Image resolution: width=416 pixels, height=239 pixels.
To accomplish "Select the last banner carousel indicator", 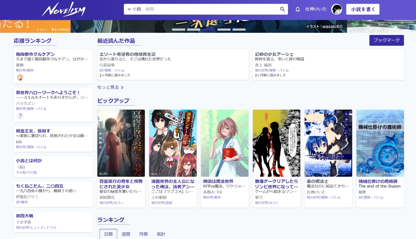I will [239, 30].
